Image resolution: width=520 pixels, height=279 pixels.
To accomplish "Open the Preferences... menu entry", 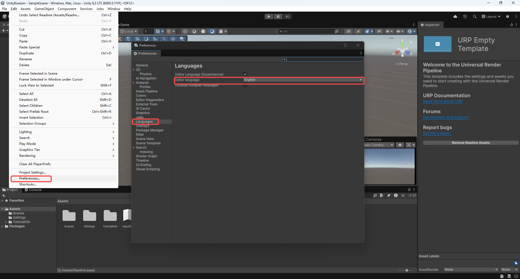I will (x=30, y=178).
